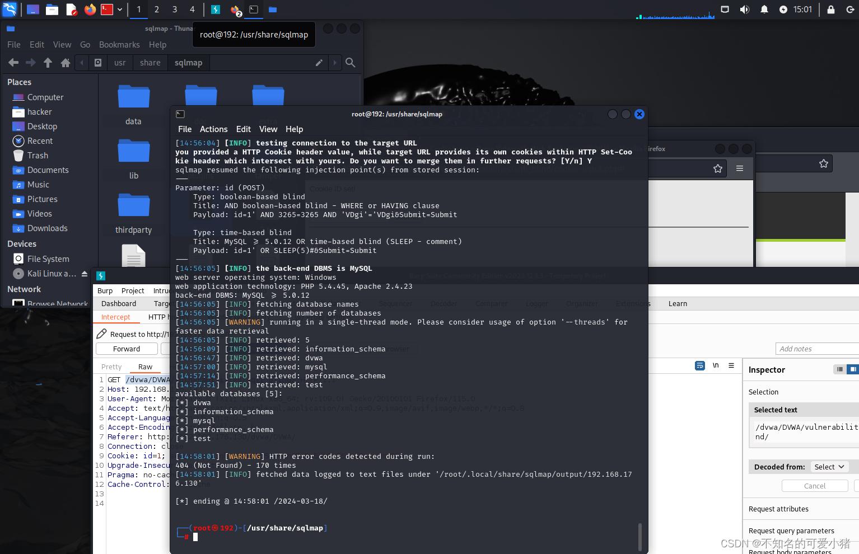
Task: Open the Thunar Go menu
Action: 85,45
